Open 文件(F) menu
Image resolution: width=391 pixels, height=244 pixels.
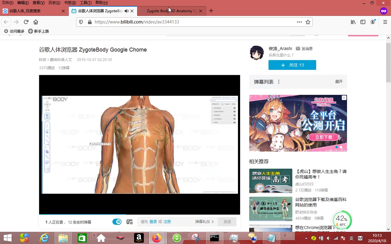(8, 3)
